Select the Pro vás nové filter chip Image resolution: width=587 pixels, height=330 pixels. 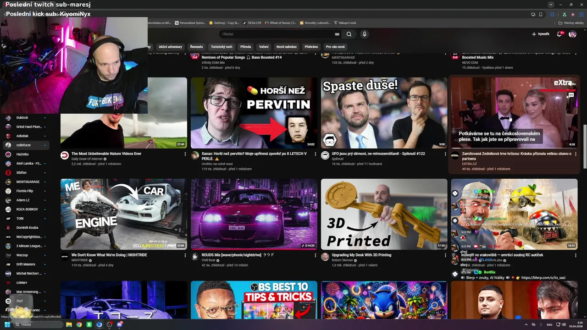tap(335, 47)
